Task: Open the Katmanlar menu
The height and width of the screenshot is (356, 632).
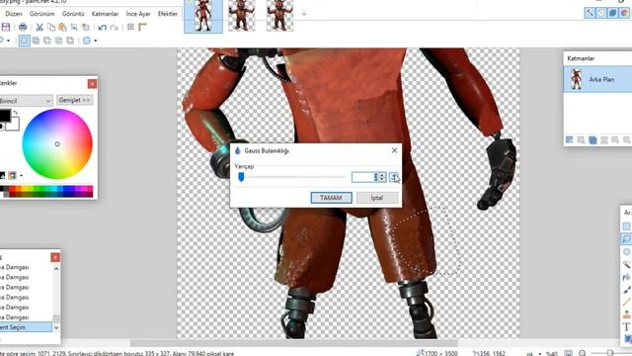Action: point(105,14)
